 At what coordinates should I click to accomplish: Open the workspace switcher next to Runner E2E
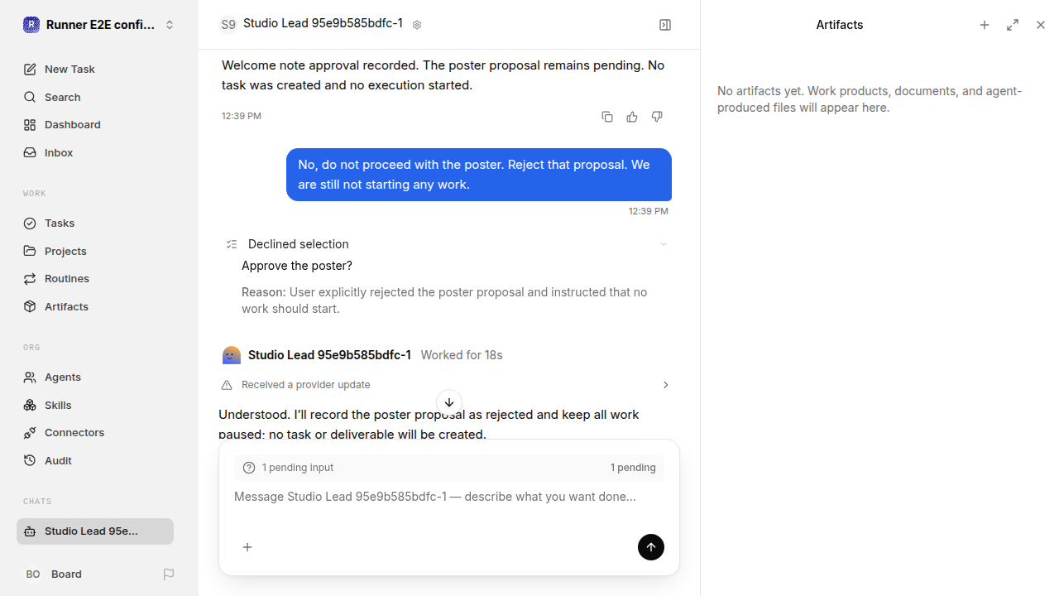tap(170, 25)
